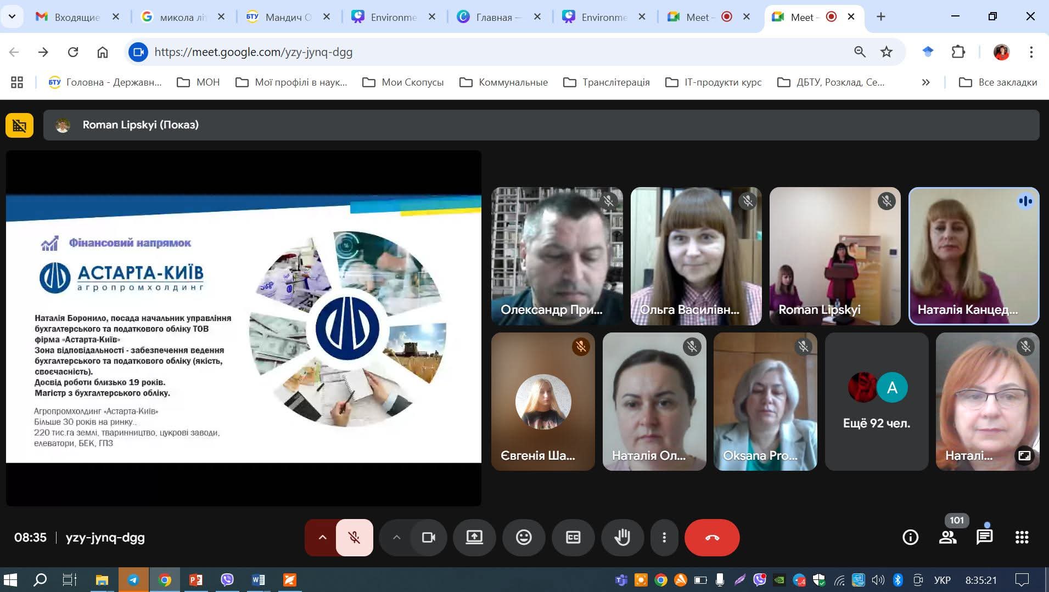This screenshot has height=592, width=1049.
Task: Click the Ещё 92 чел. participants tile
Action: click(876, 402)
